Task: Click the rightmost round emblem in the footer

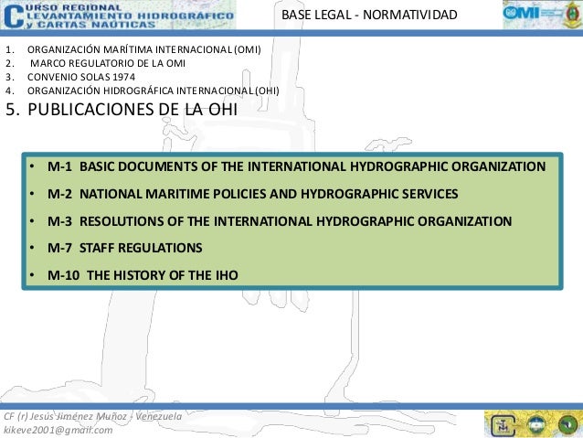Action: [x=567, y=424]
